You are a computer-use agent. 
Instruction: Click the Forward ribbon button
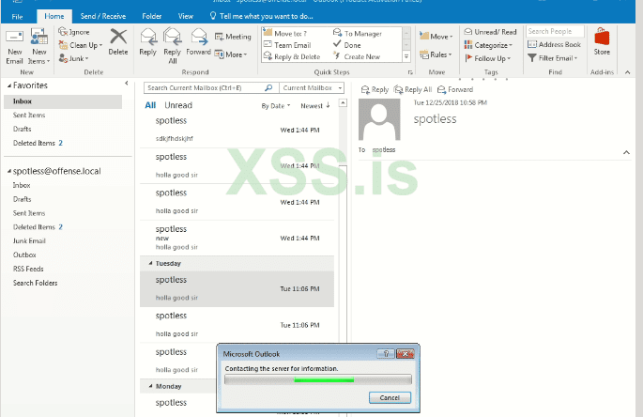tap(198, 42)
